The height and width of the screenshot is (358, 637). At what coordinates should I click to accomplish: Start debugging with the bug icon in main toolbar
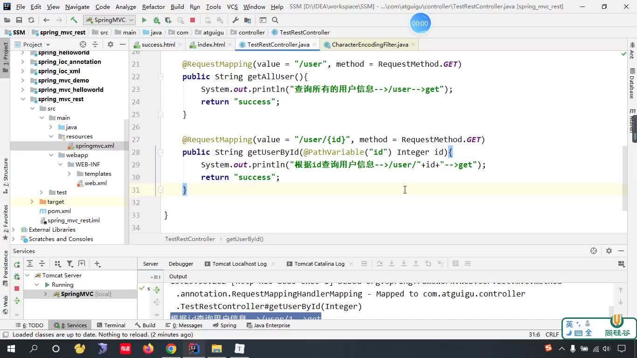tap(156, 20)
